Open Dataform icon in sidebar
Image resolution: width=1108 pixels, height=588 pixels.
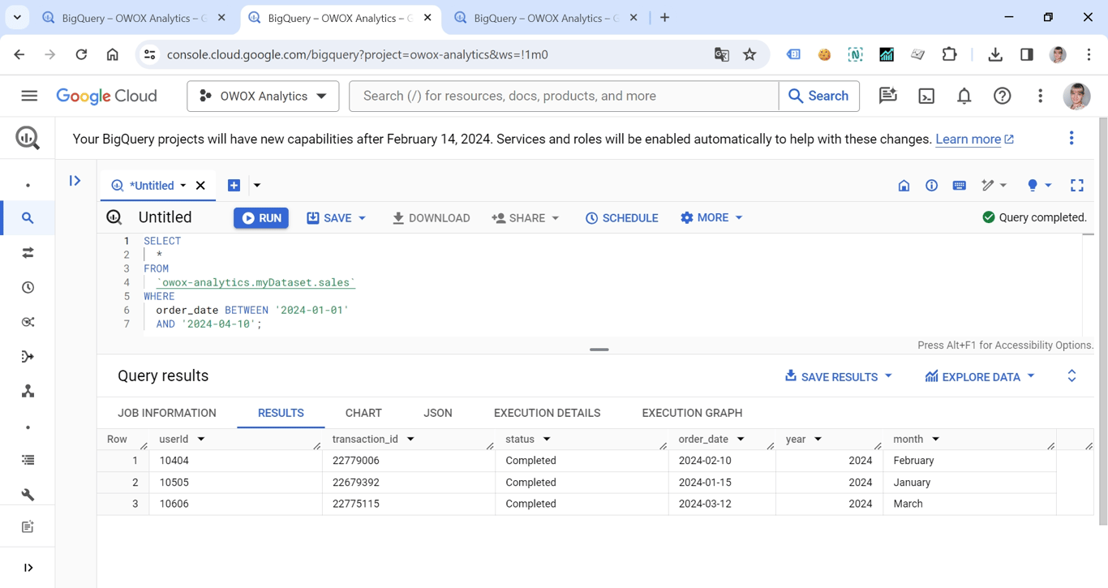pos(28,357)
